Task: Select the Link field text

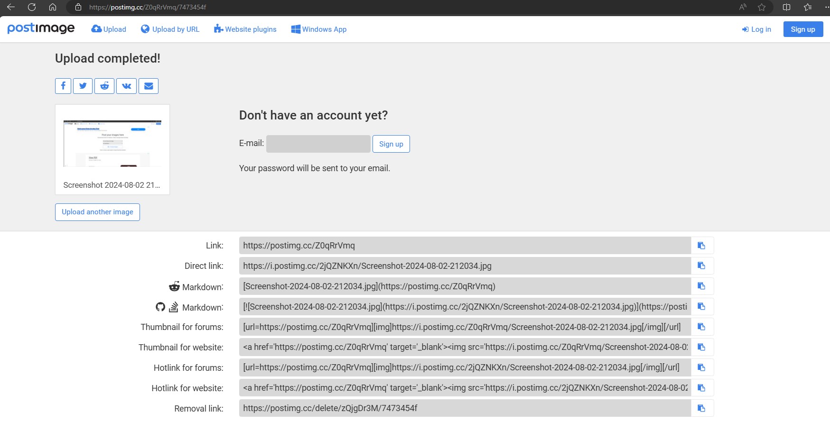Action: click(x=465, y=246)
